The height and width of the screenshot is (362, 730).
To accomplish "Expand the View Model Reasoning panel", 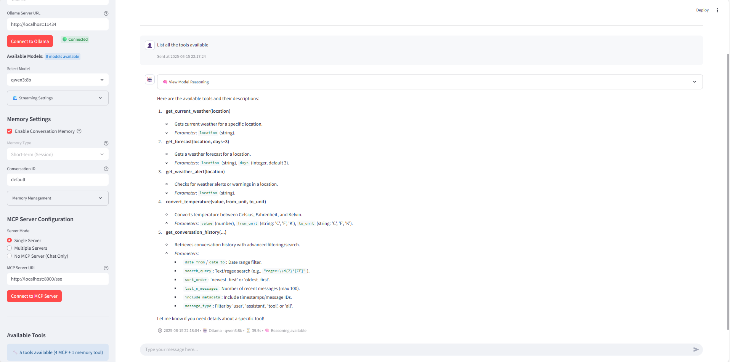I will tap(430, 82).
